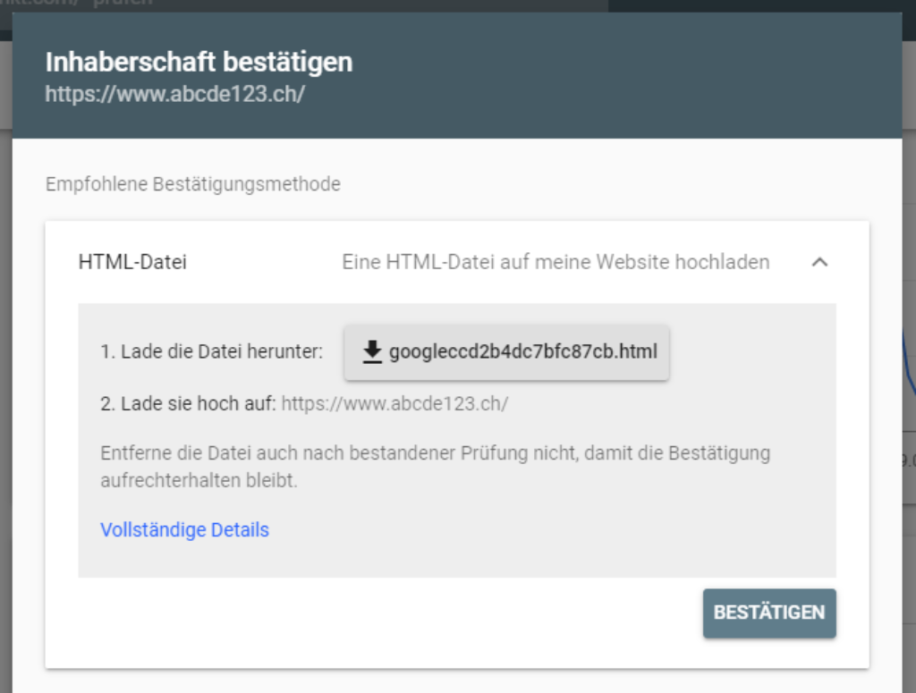Click 'Eine HTML-Datei auf meine Website hochladen'
The image size is (916, 693).
coord(556,263)
